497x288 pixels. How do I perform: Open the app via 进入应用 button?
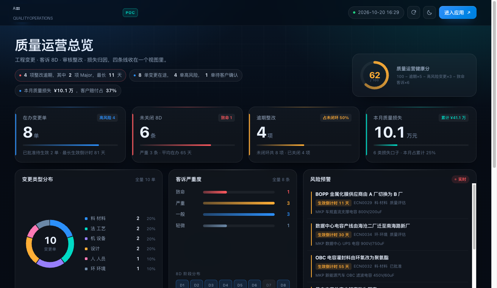pyautogui.click(x=458, y=12)
